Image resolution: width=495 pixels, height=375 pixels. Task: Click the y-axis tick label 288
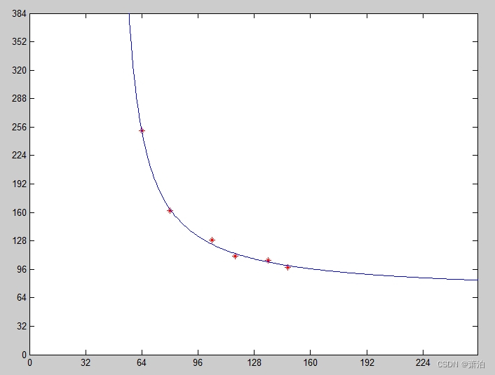click(19, 99)
